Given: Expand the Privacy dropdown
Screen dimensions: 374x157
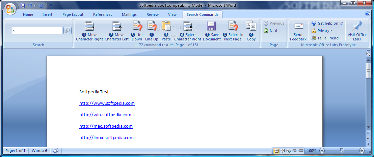Looking at the screenshot, I should [x=322, y=31].
